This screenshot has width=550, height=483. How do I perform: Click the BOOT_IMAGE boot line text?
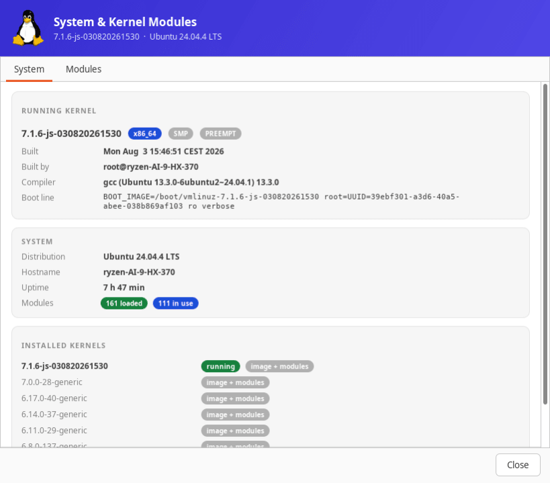pyautogui.click(x=281, y=202)
